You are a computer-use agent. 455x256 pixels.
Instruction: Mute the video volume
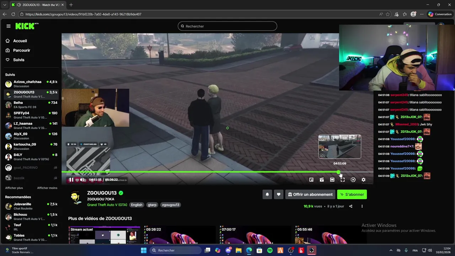click(82, 180)
